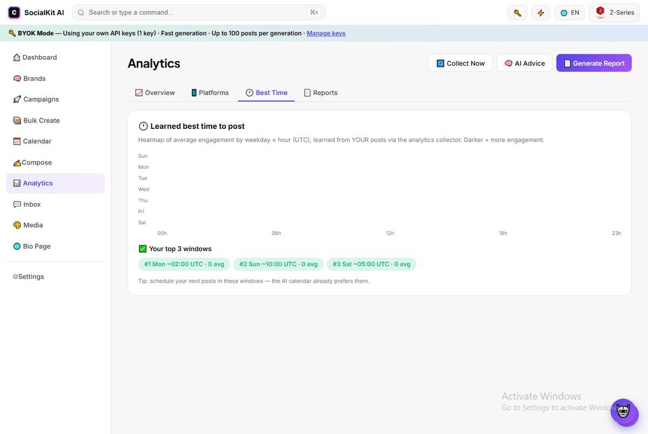
Task: Click the "#2 Sun ~10:00 UTC" window chip
Action: [279, 264]
